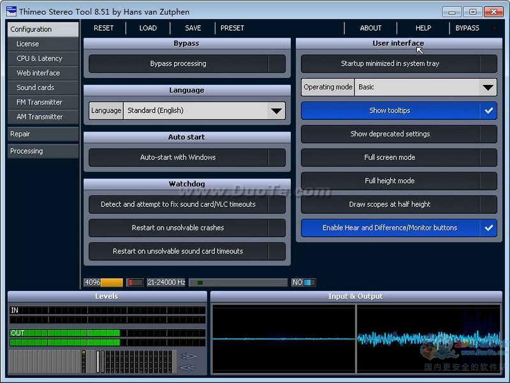The height and width of the screenshot is (383, 510).
Task: Click the 21-24000 Hz frequency readout
Action: 166,282
